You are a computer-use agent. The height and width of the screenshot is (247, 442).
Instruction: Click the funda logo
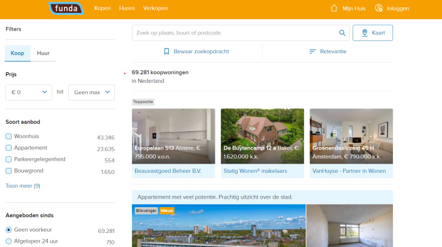click(66, 9)
